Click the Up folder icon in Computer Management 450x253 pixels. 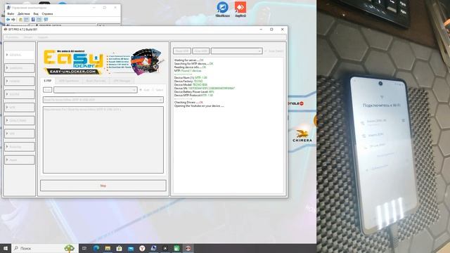20,20
